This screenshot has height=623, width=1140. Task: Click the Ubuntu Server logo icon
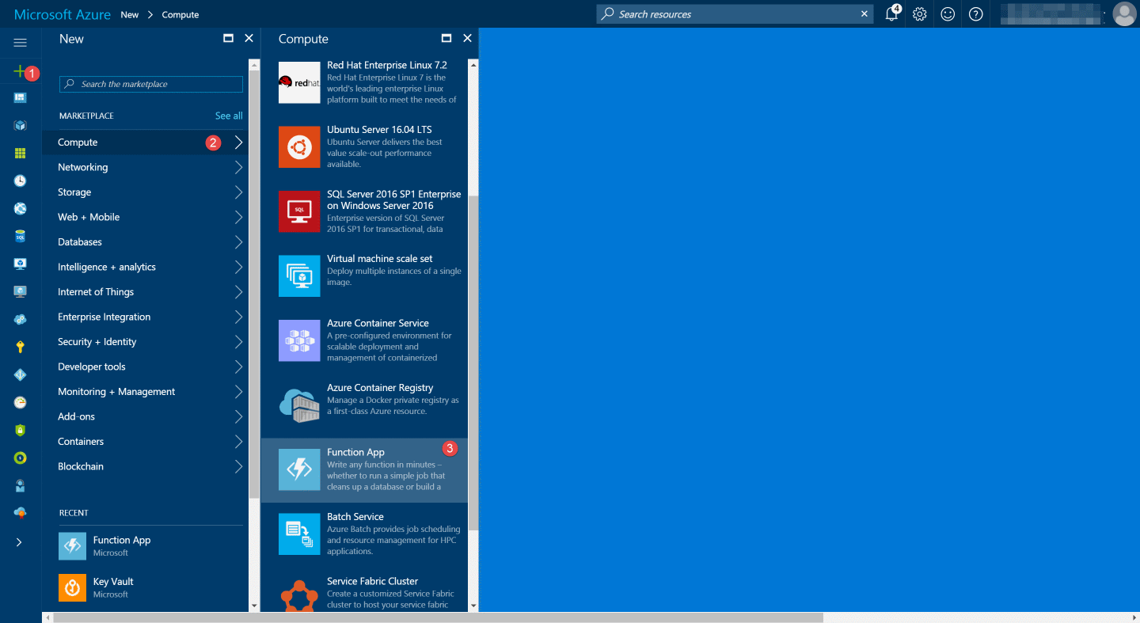299,147
